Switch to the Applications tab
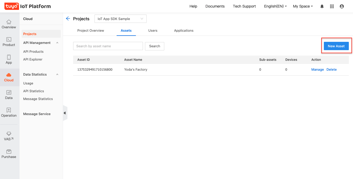The height and width of the screenshot is (179, 353). [x=184, y=30]
